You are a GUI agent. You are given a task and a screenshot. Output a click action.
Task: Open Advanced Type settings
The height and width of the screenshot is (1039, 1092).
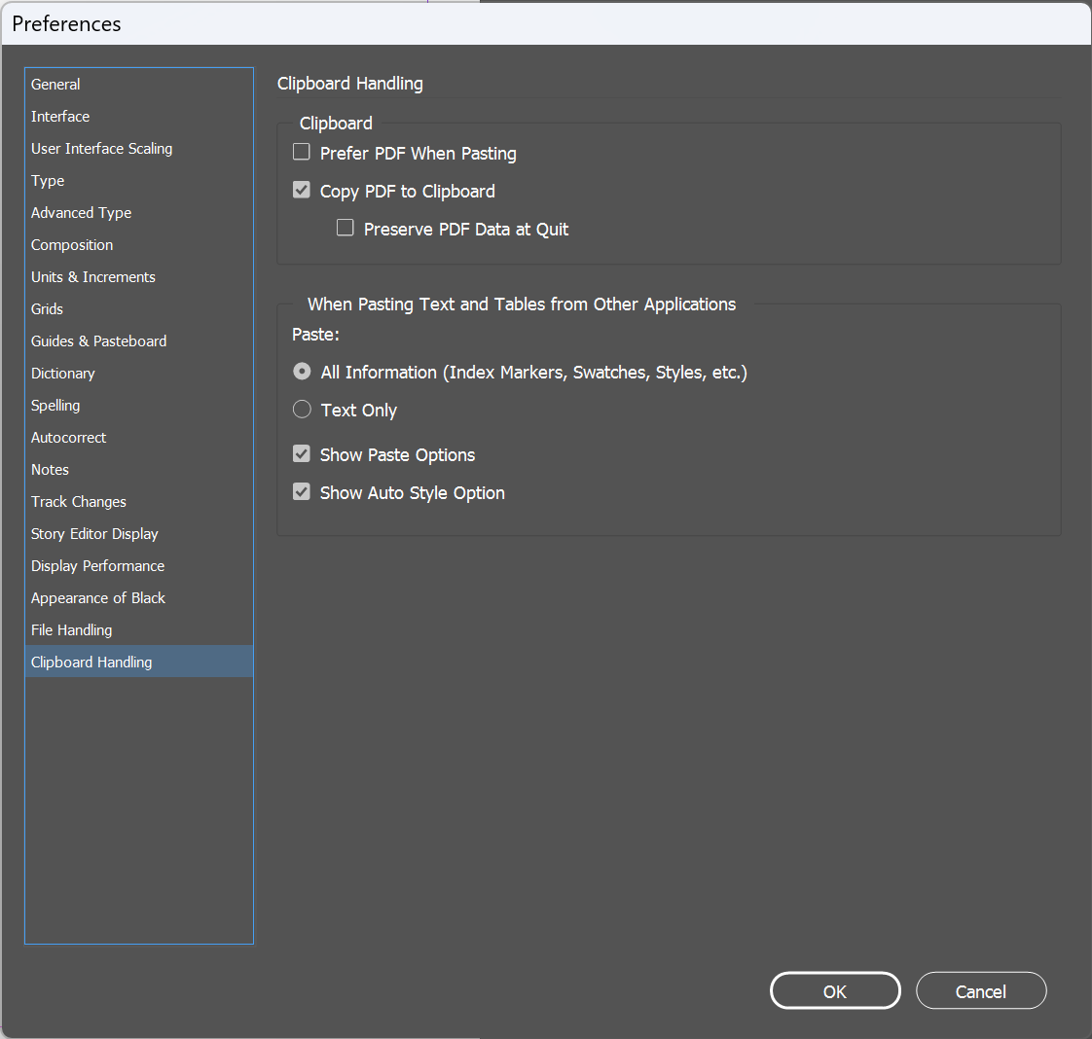click(x=81, y=212)
